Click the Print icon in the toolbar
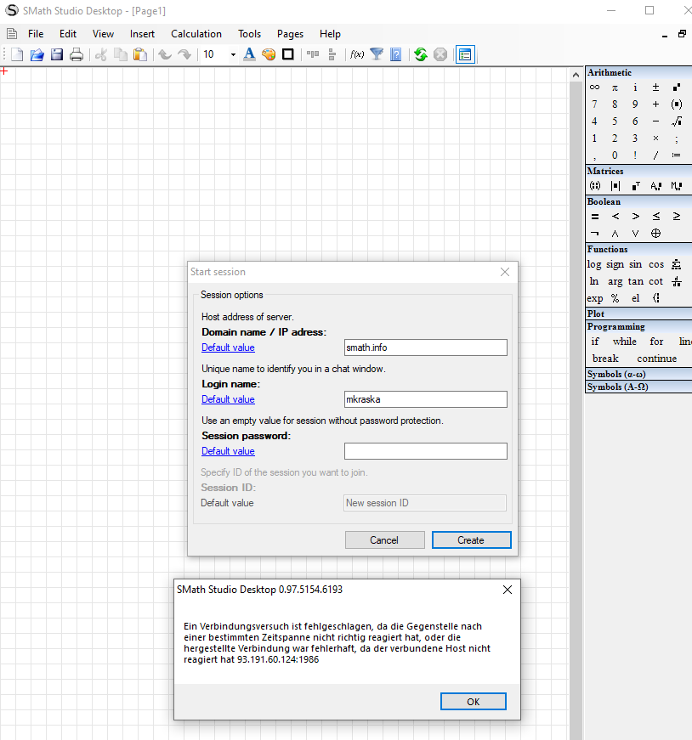 point(77,54)
